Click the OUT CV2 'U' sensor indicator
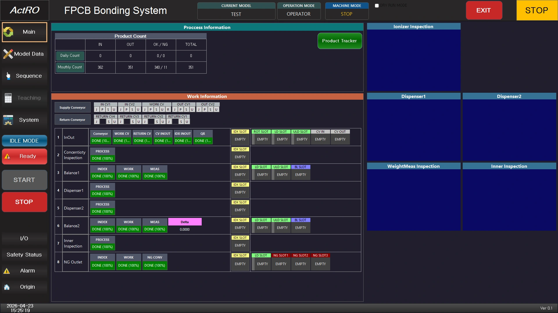The image size is (558, 313). [216, 110]
